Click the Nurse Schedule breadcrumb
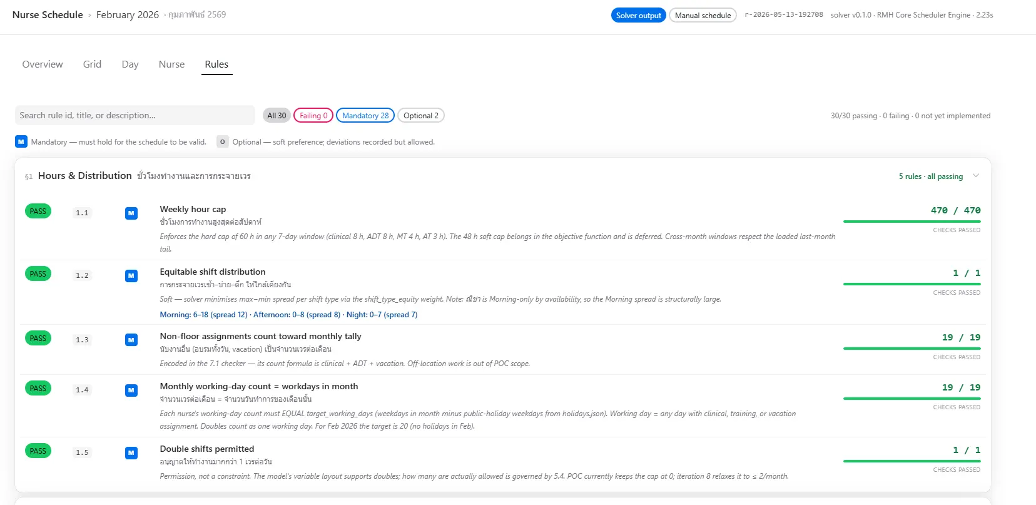 (48, 14)
